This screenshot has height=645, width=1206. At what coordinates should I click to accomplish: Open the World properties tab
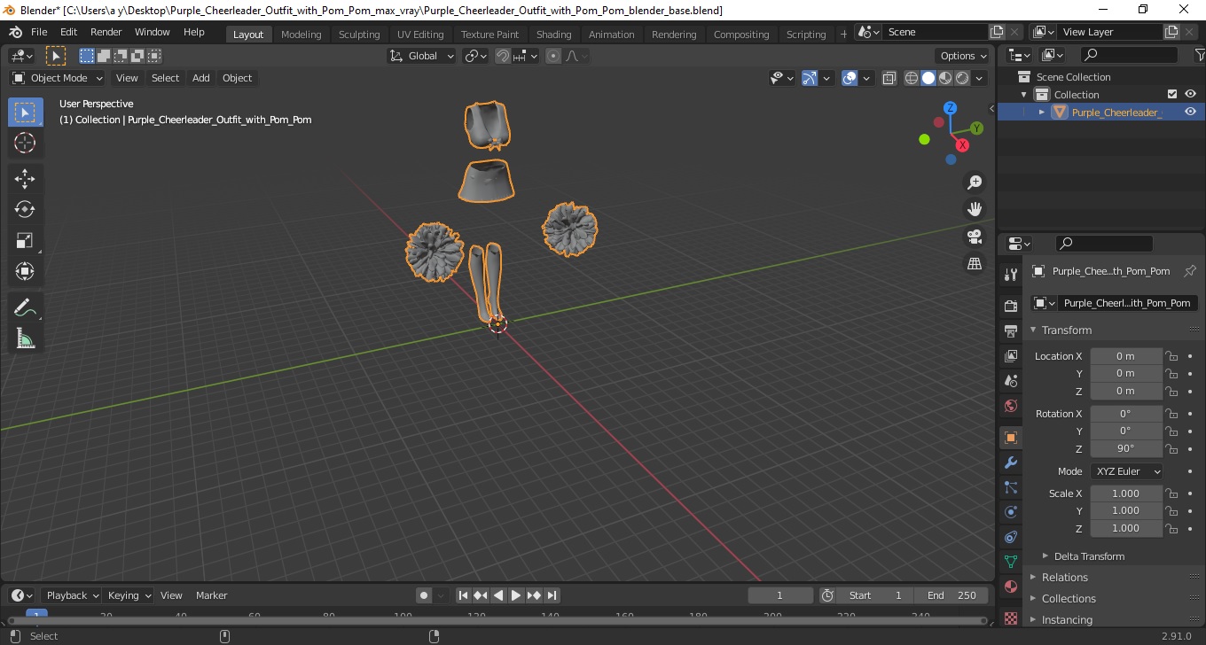coord(1011,406)
